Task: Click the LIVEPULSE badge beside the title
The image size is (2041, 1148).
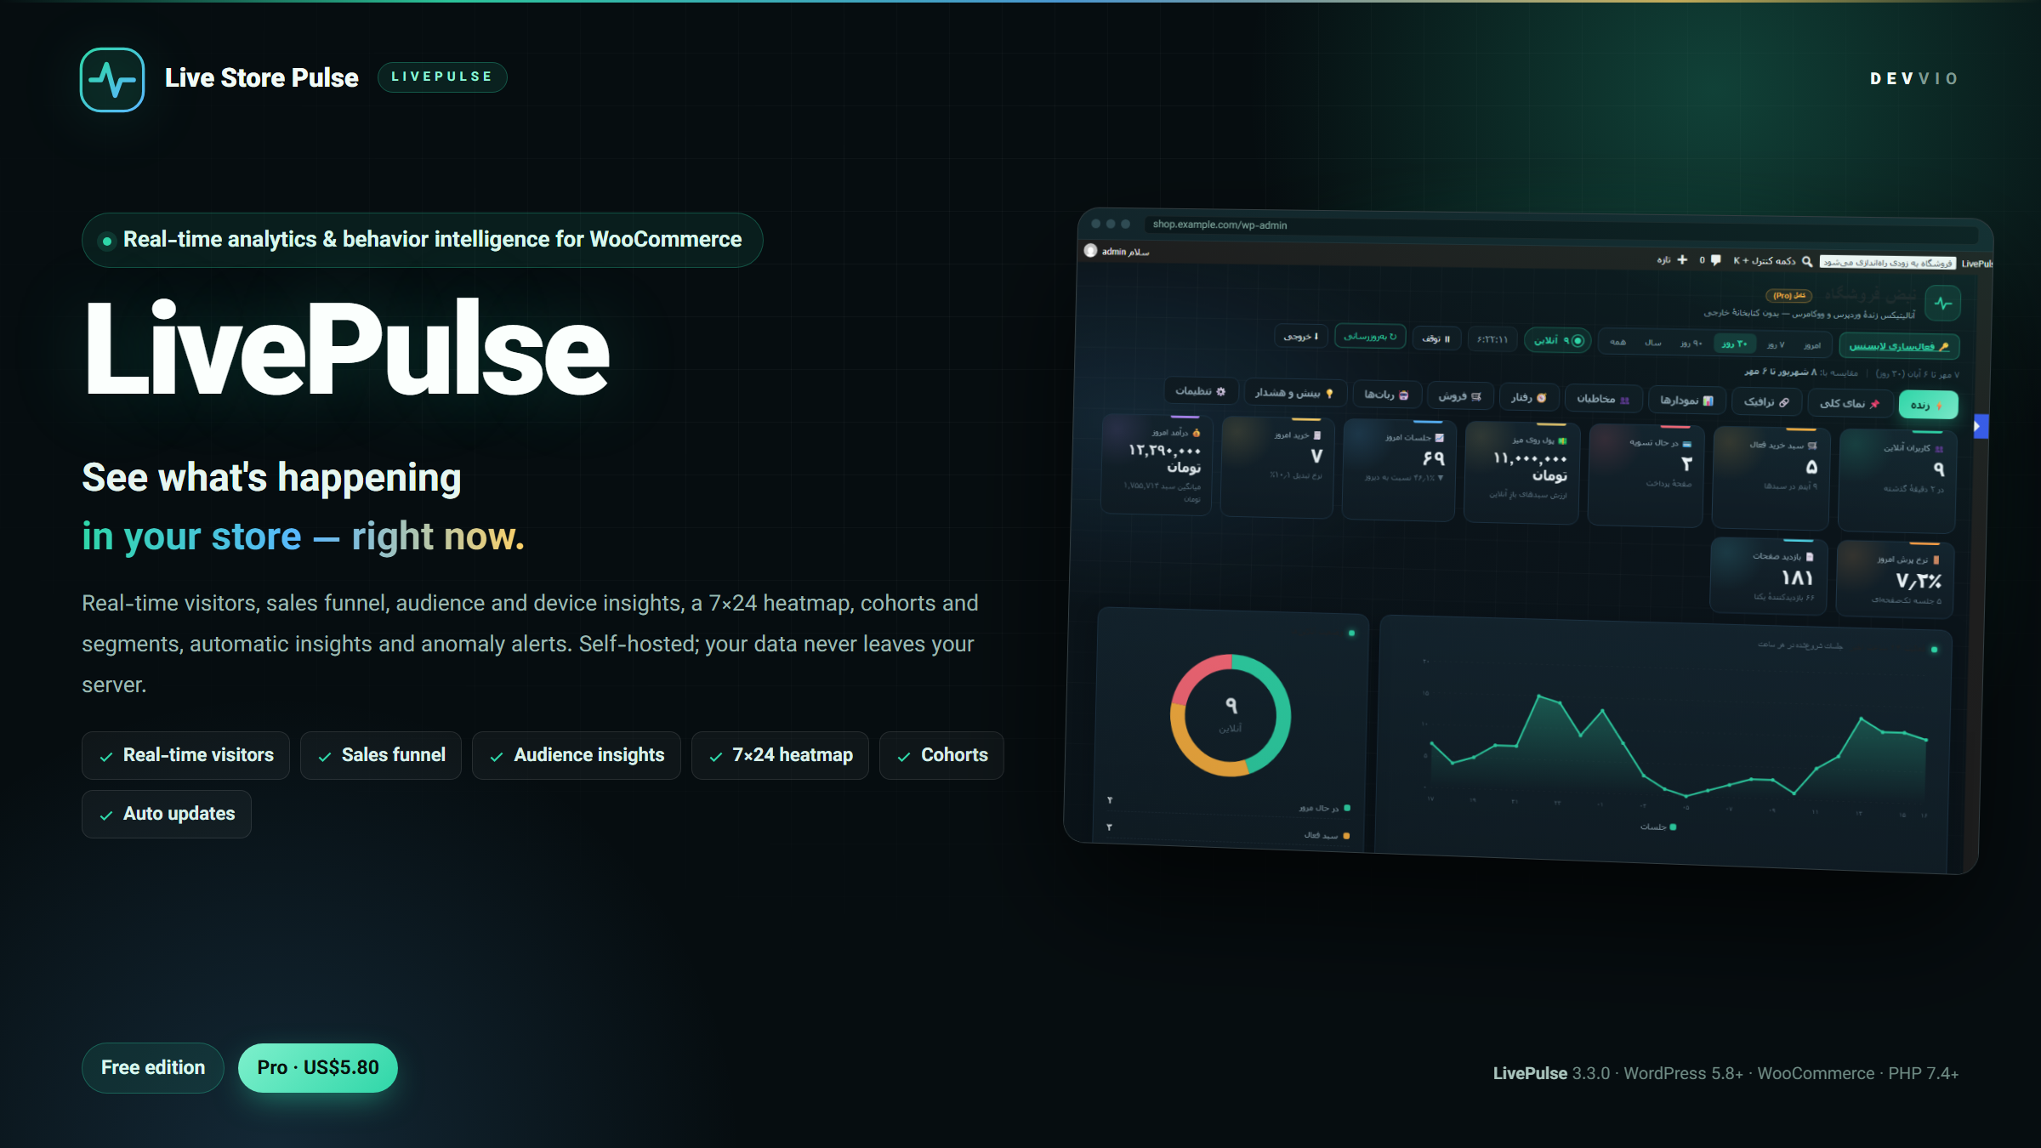Action: [x=442, y=77]
